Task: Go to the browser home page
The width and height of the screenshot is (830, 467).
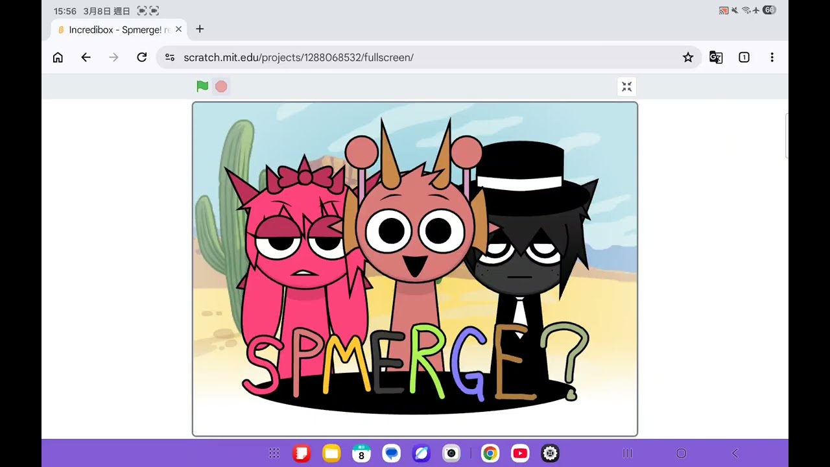Action: point(58,57)
